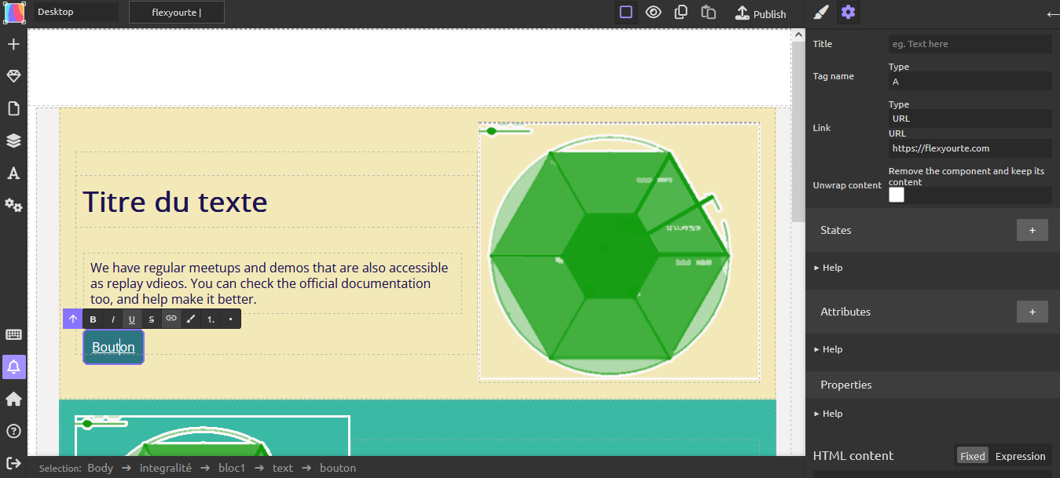
Task: Toggle link on selected text
Action: tap(171, 319)
